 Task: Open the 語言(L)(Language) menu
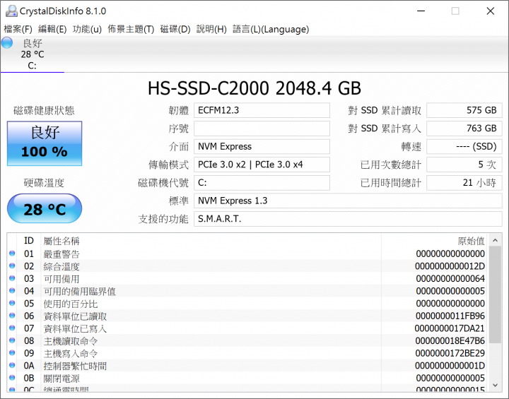coord(271,29)
